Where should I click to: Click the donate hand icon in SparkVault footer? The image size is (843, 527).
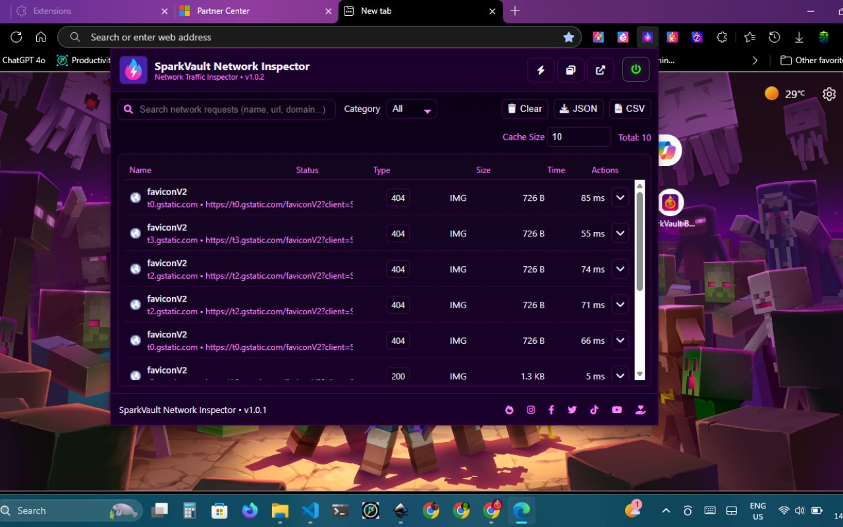(640, 410)
